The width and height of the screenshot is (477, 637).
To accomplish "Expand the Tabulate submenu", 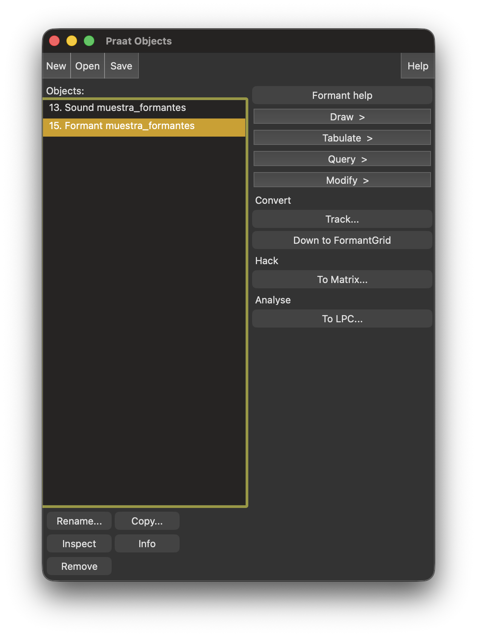I will click(x=342, y=138).
